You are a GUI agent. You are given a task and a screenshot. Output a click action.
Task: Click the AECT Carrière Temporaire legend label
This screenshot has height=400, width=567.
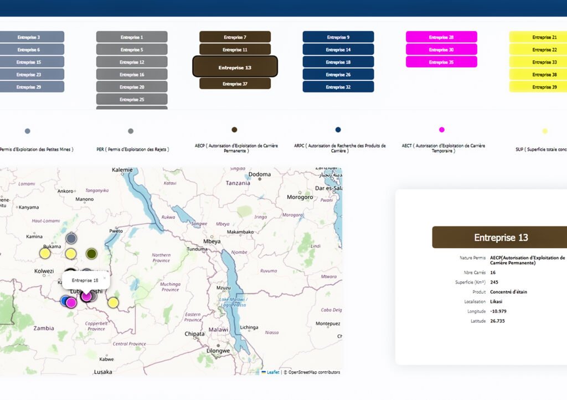point(444,148)
